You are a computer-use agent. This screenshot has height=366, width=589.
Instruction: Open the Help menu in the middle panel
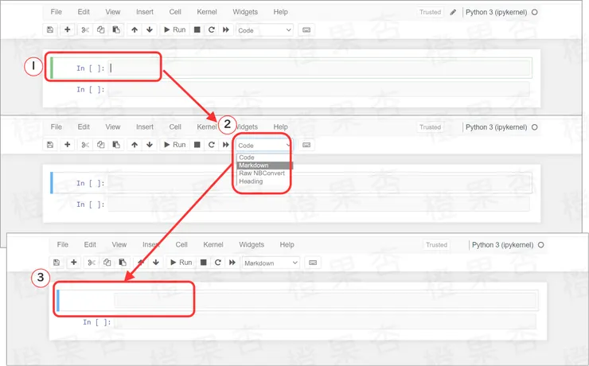(281, 127)
